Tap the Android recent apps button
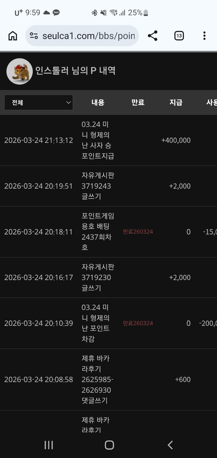The height and width of the screenshot is (458, 217). (49, 445)
